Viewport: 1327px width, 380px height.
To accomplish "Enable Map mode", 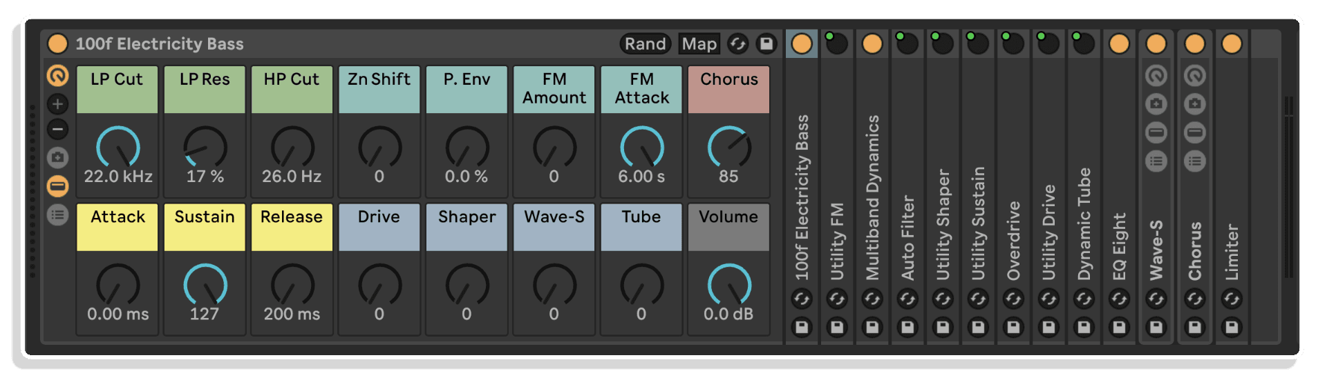I will click(x=699, y=44).
